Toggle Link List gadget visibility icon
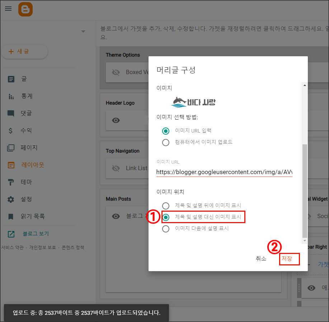329x322 pixels. tap(116, 168)
